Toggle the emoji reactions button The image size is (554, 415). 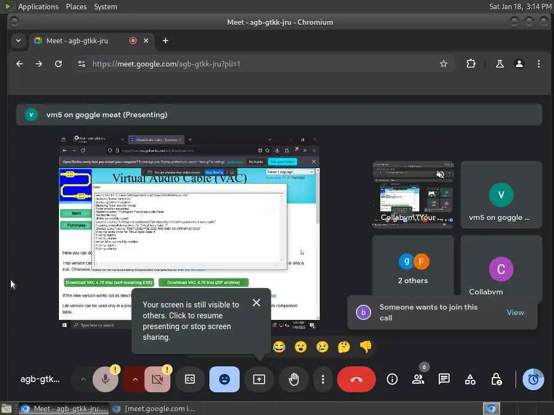pos(225,379)
